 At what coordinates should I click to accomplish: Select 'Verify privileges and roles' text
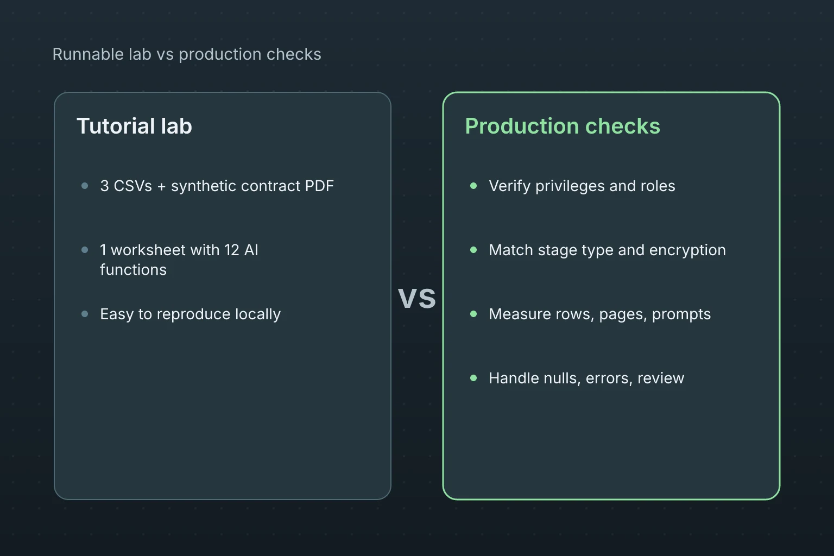[x=582, y=186]
